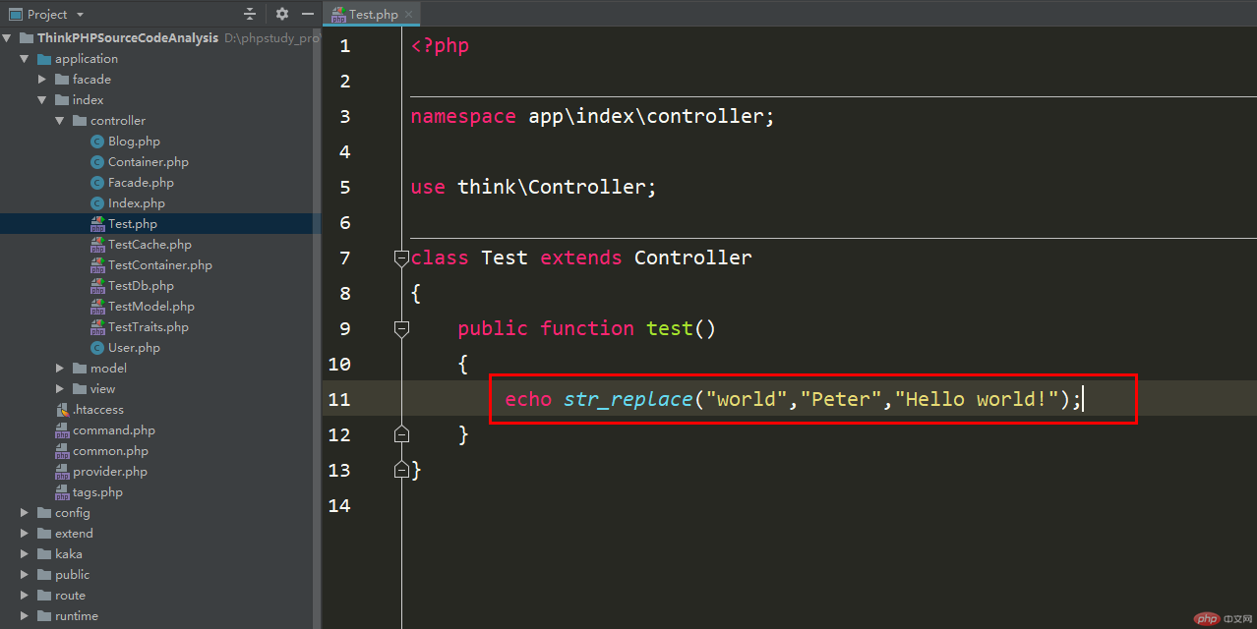This screenshot has width=1257, height=629.
Task: Click the fold end marker on line 12
Action: pos(401,434)
